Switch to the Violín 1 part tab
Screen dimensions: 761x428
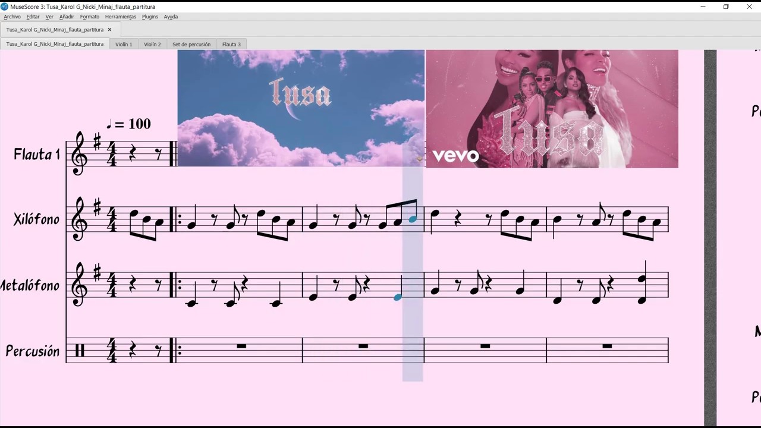click(124, 44)
